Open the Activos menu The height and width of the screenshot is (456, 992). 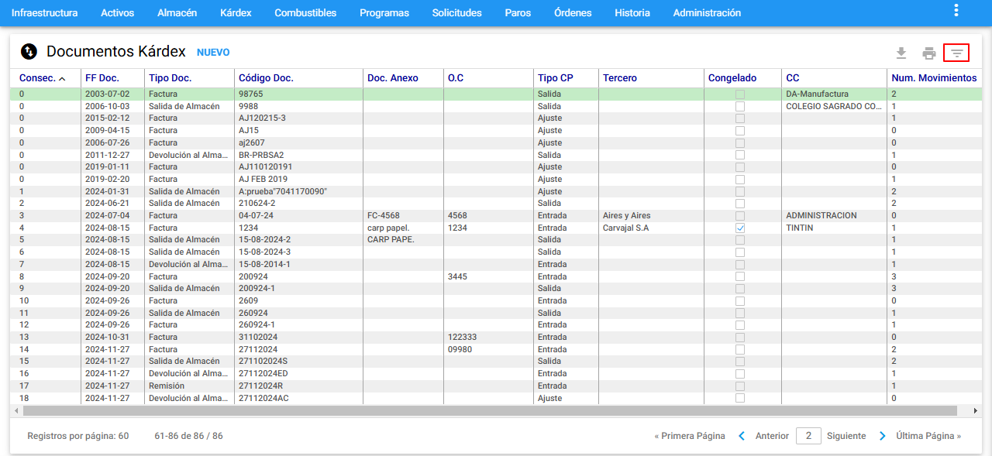pos(117,13)
